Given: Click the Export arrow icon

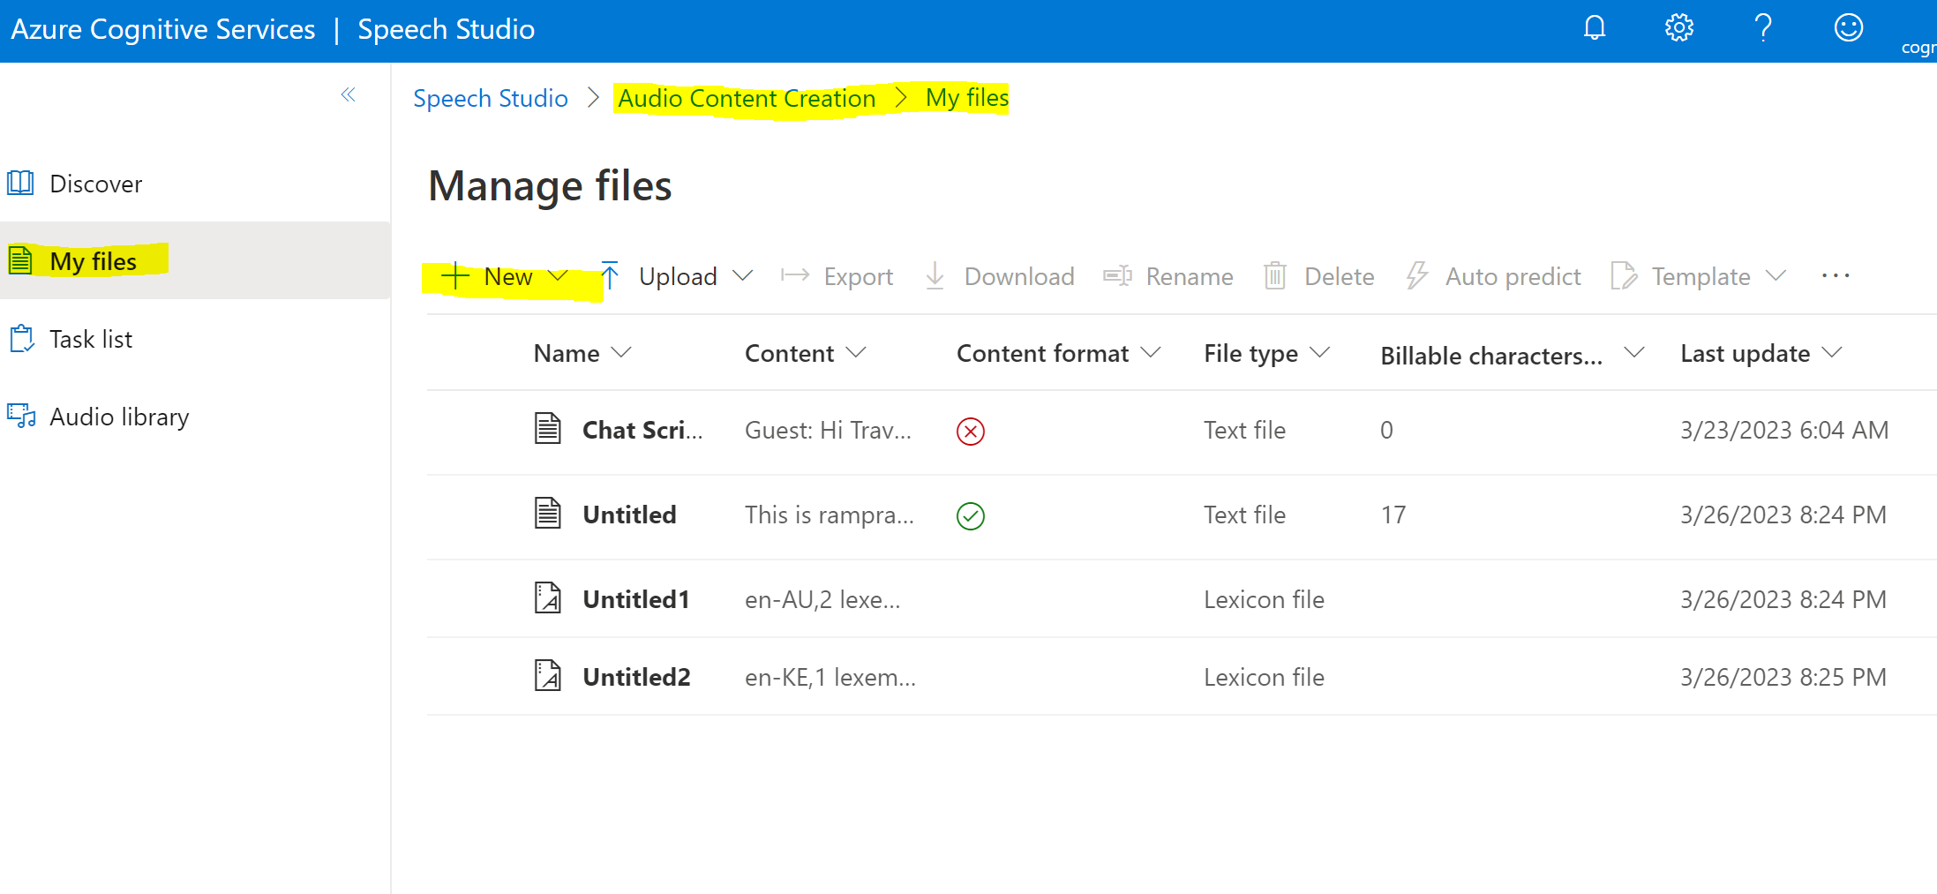Looking at the screenshot, I should pyautogui.click(x=795, y=275).
